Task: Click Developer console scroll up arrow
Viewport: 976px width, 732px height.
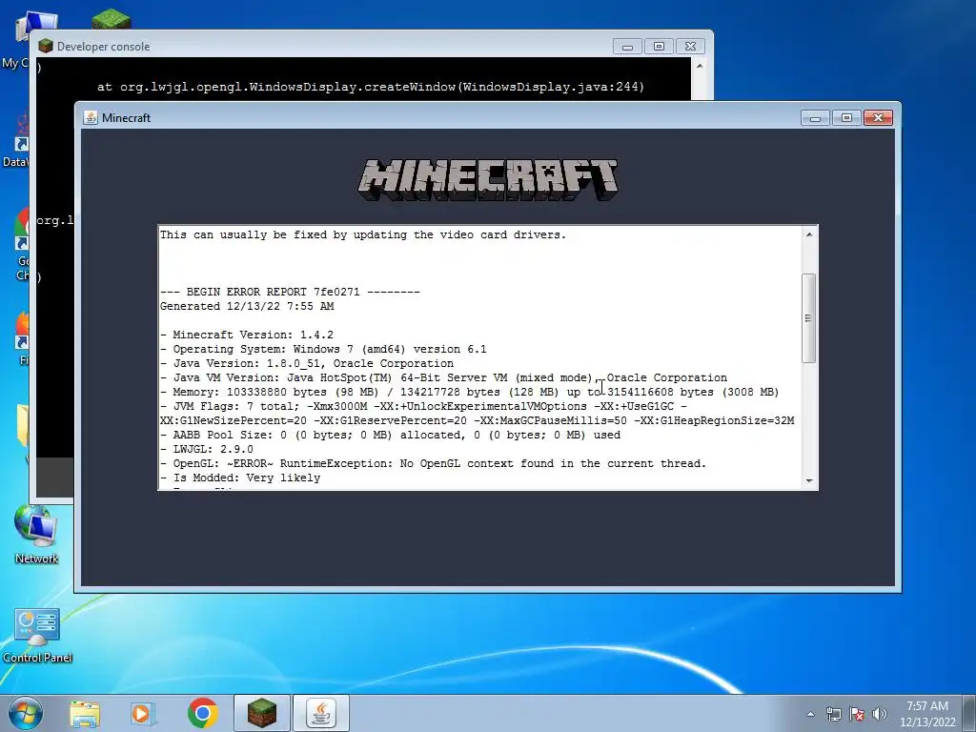Action: (x=699, y=66)
